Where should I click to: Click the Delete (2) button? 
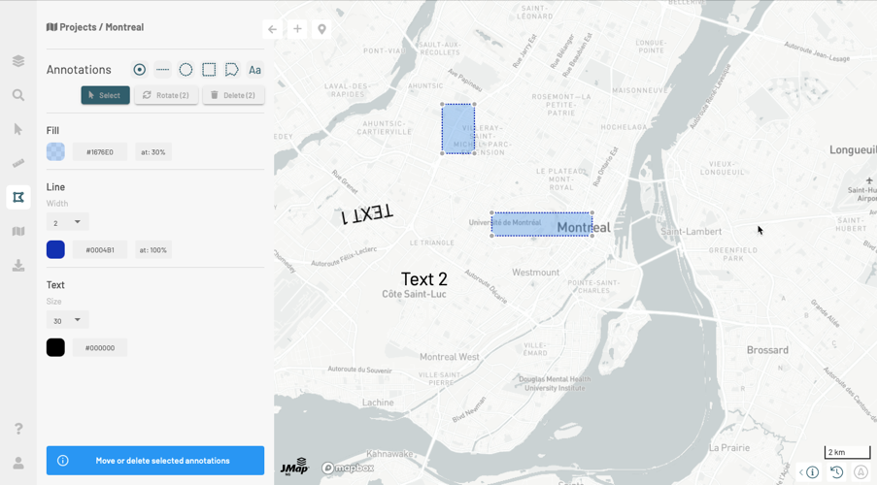233,95
